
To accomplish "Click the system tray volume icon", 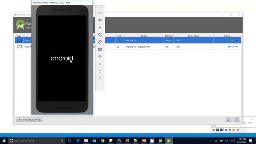I will [x=227, y=141].
